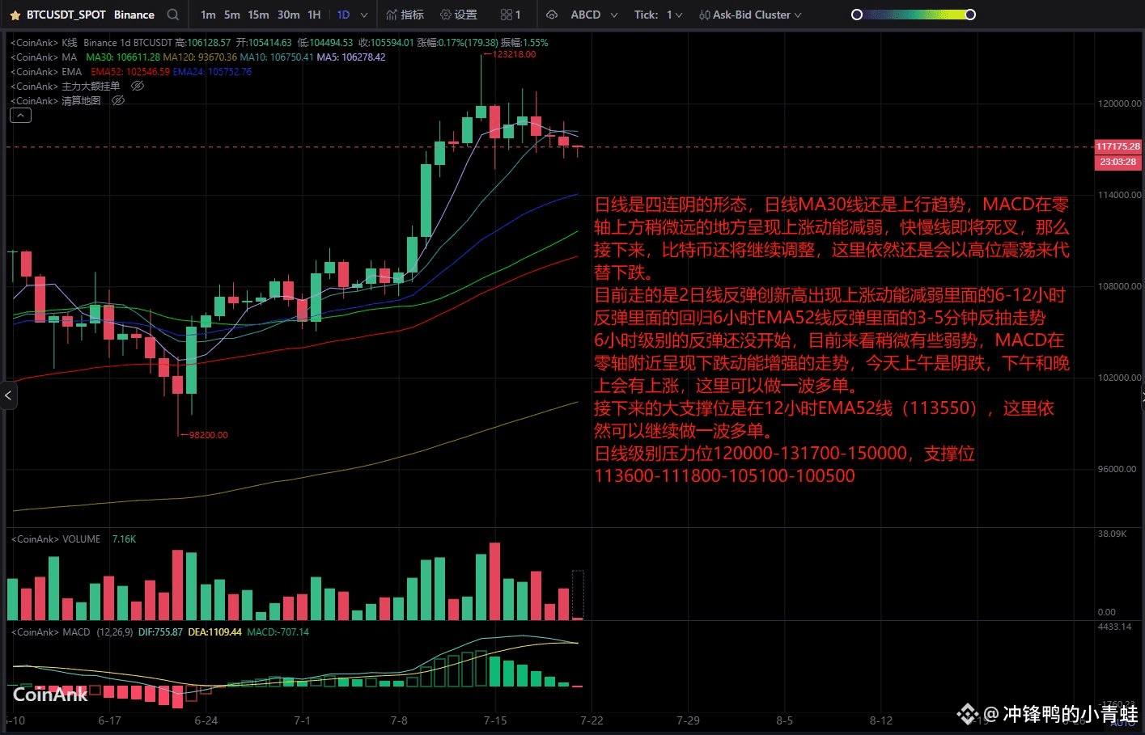Click the MA30: 106611.28 value

click(x=123, y=57)
